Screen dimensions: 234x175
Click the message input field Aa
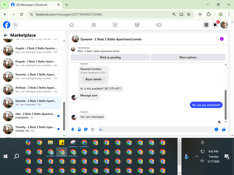tap(156, 129)
